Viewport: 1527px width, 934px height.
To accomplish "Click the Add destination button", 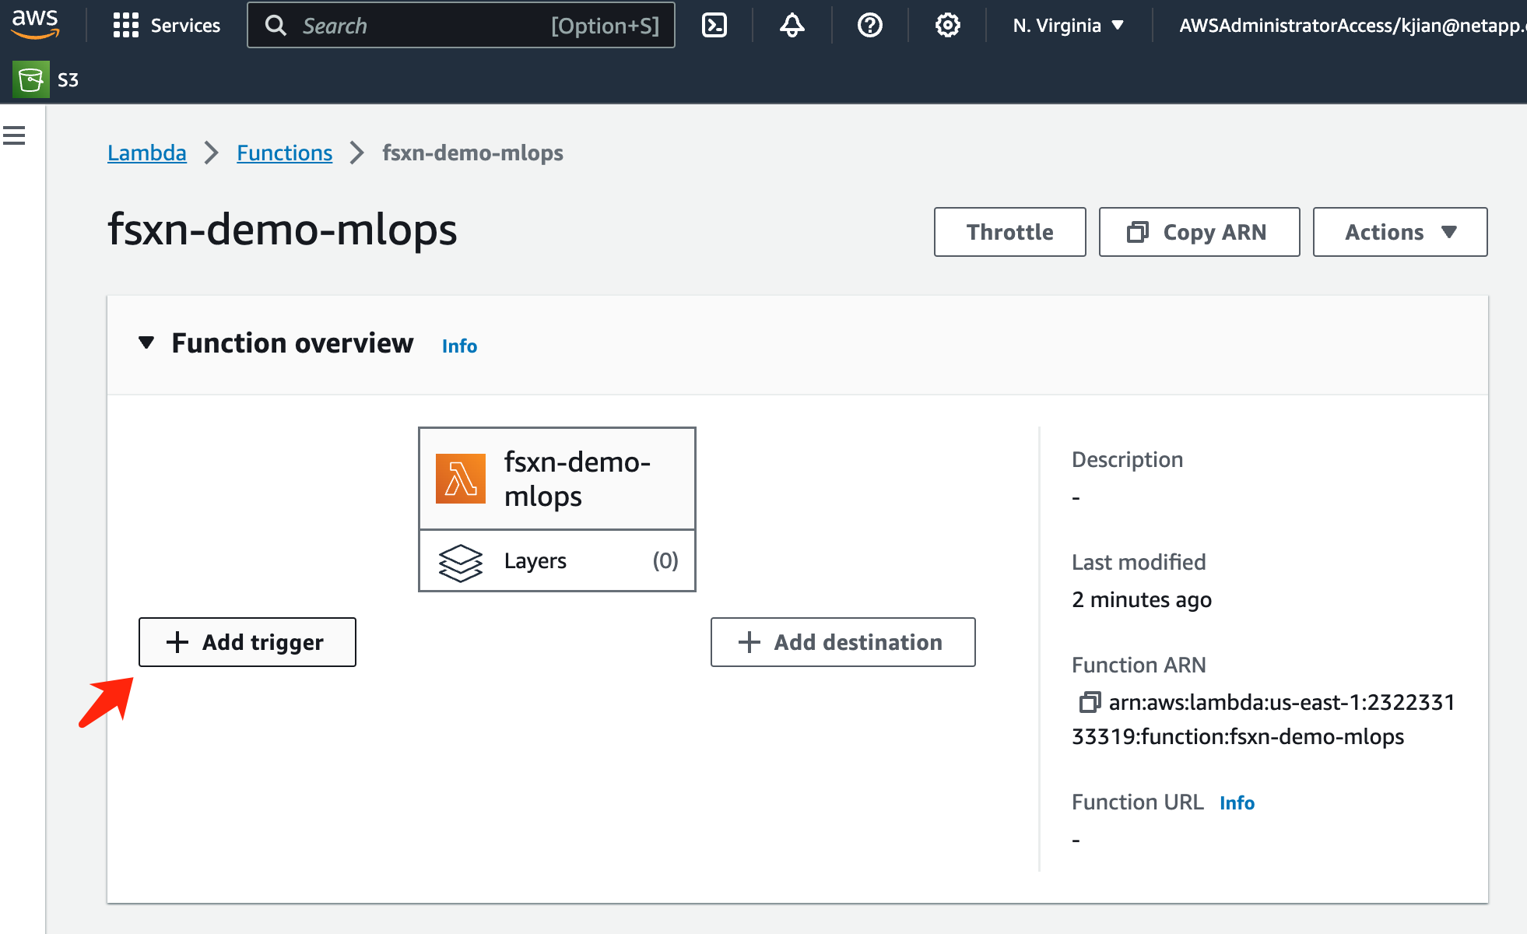I will tap(843, 642).
